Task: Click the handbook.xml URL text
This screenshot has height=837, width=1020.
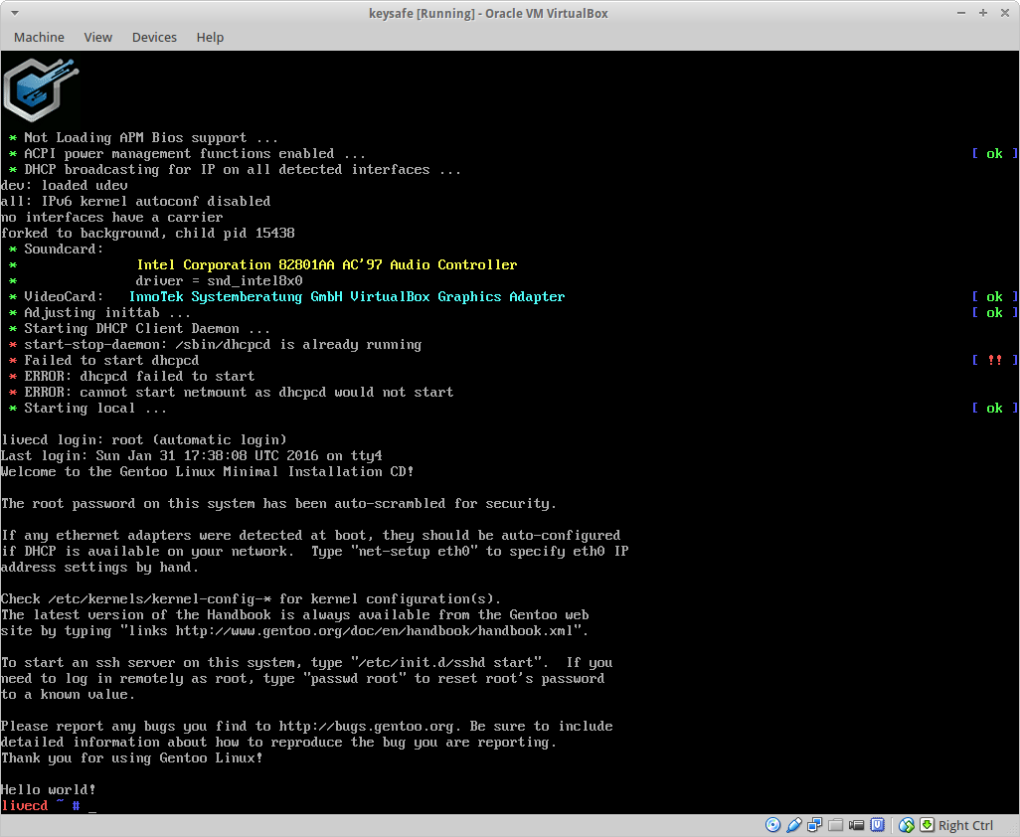Action: click(374, 631)
